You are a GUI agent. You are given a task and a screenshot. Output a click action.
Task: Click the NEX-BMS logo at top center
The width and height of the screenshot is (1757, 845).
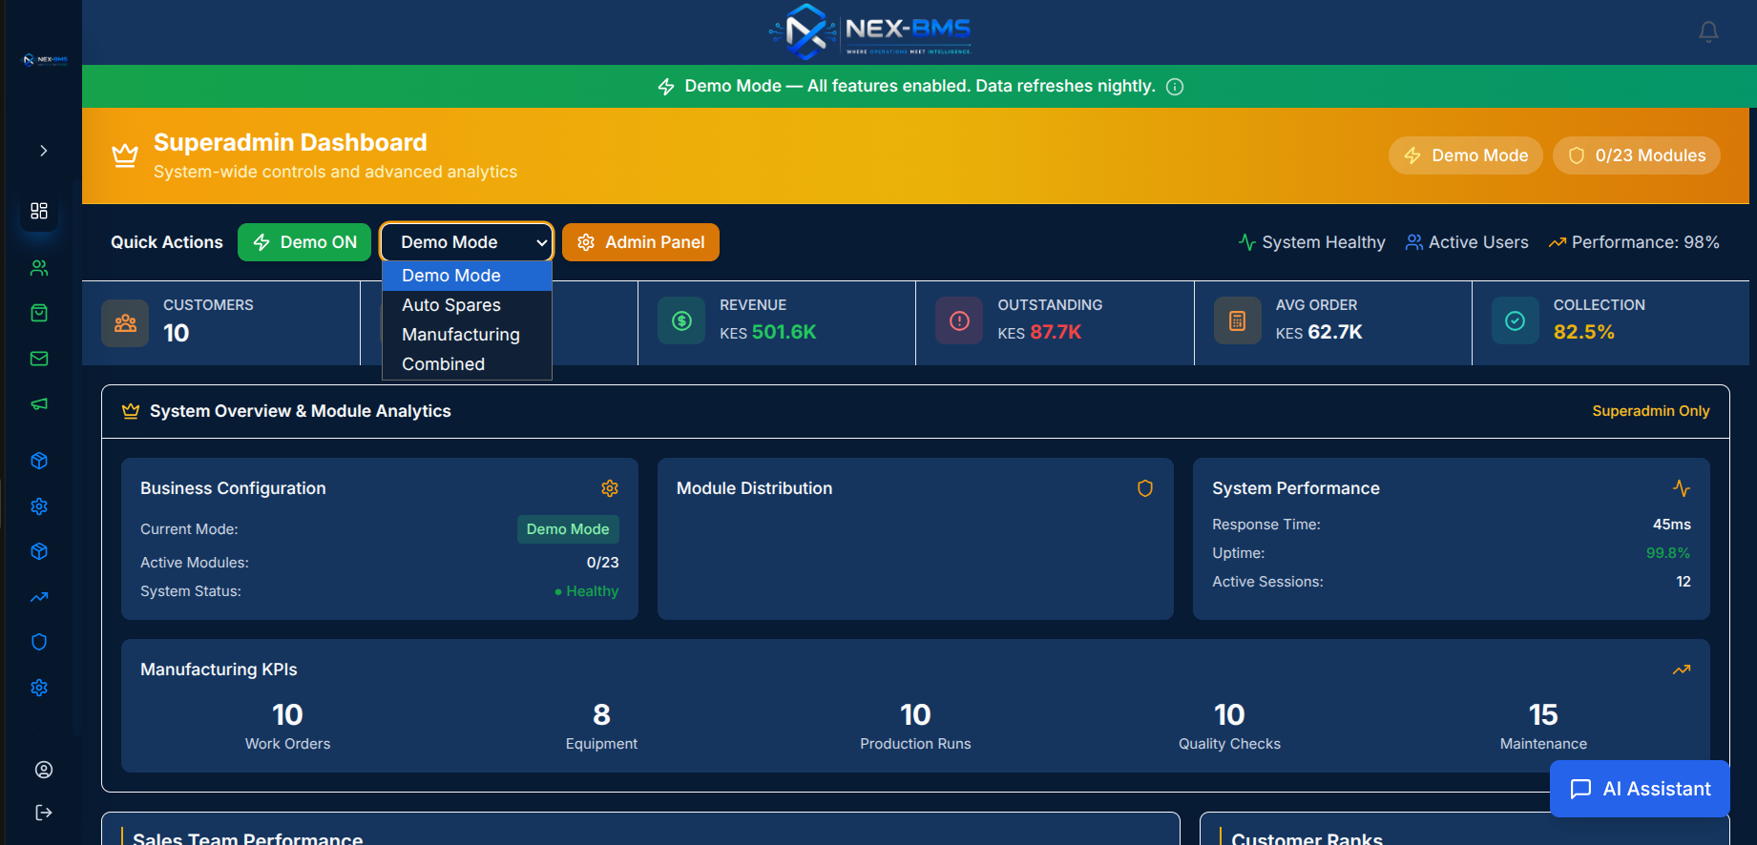tap(870, 31)
